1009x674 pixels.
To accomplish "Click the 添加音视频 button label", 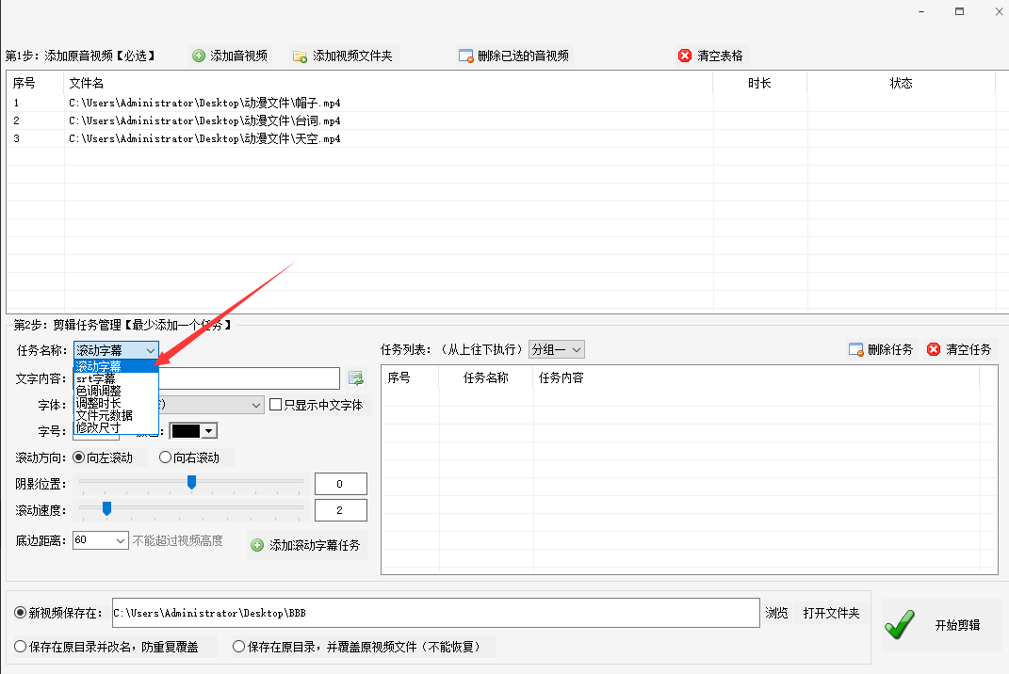I will click(238, 56).
